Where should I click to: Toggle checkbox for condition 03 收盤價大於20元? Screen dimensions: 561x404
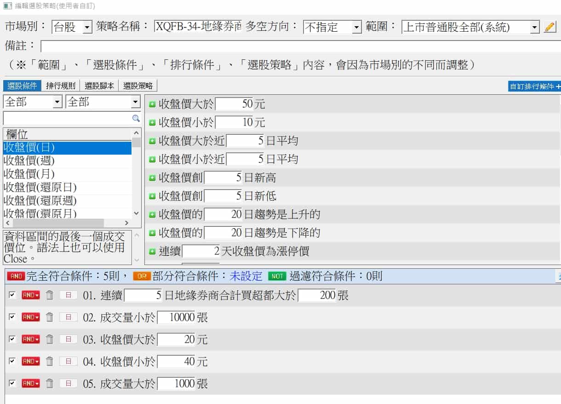[11, 339]
